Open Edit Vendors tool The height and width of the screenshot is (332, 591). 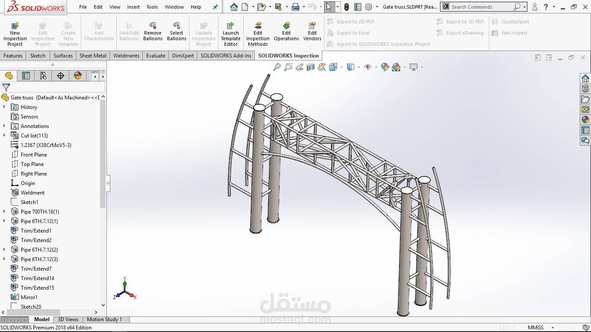(x=312, y=32)
